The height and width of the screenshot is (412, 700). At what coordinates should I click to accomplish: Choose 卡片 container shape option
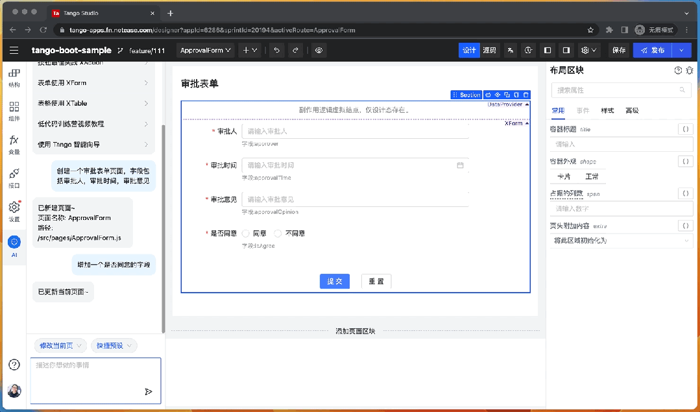564,176
